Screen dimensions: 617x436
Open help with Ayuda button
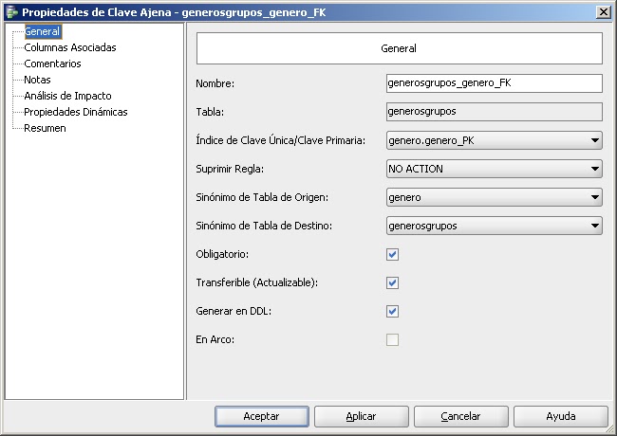pyautogui.click(x=561, y=416)
